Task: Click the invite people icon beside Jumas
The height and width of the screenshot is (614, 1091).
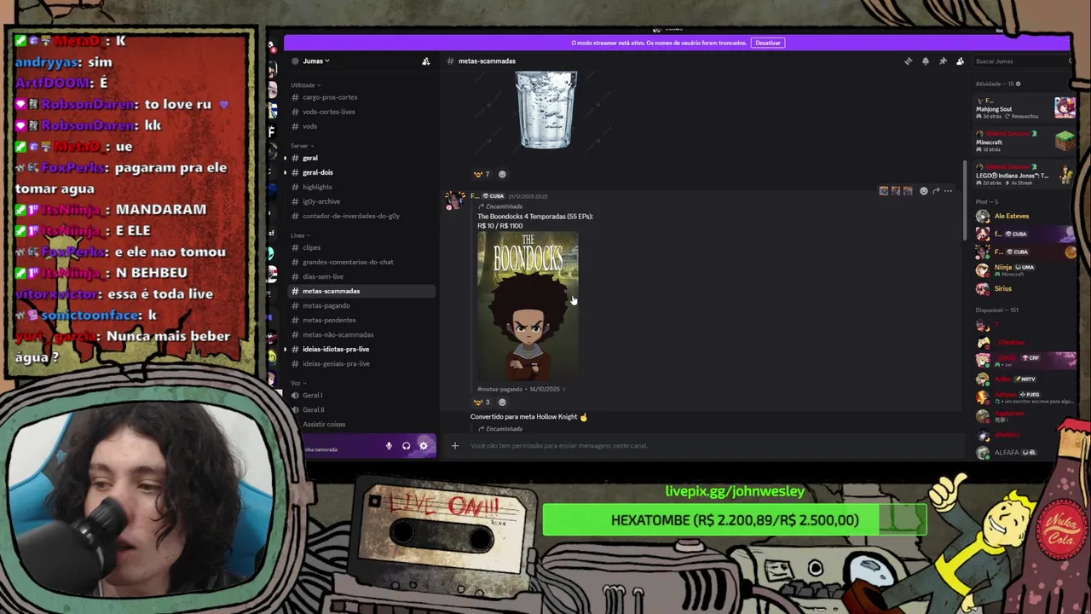Action: 425,61
